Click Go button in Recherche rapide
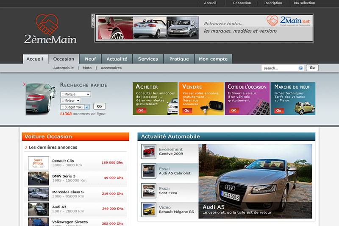Image resolution: width=339 pixels, height=226 pixels. pyautogui.click(x=100, y=106)
